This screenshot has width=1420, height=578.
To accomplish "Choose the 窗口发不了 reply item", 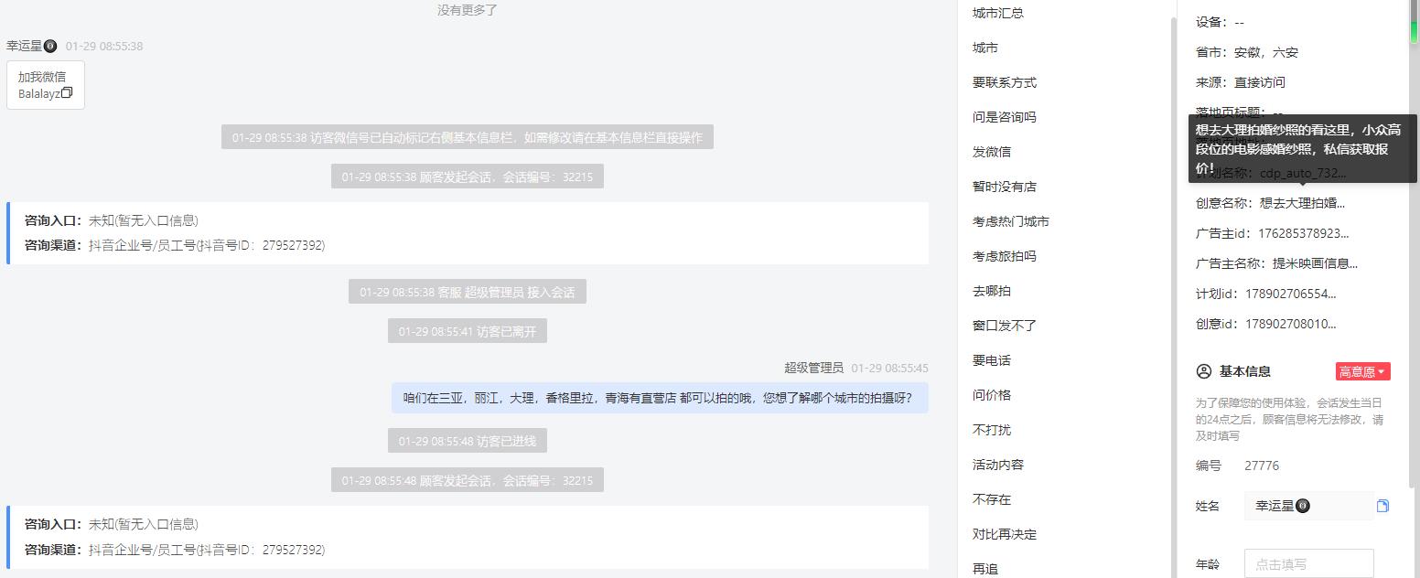I will pyautogui.click(x=1004, y=326).
